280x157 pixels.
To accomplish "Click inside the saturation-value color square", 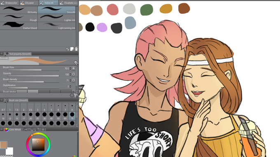I will tap(38, 144).
